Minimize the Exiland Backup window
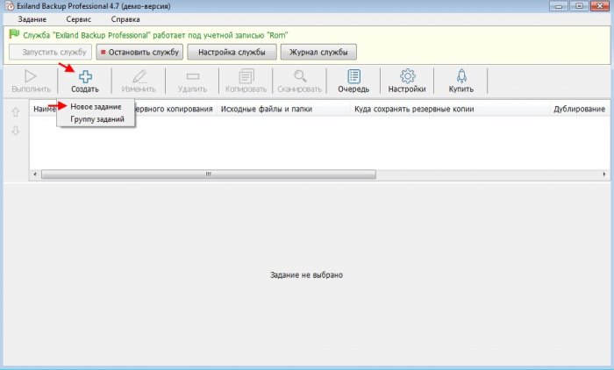This screenshot has height=370, width=614. point(559,6)
